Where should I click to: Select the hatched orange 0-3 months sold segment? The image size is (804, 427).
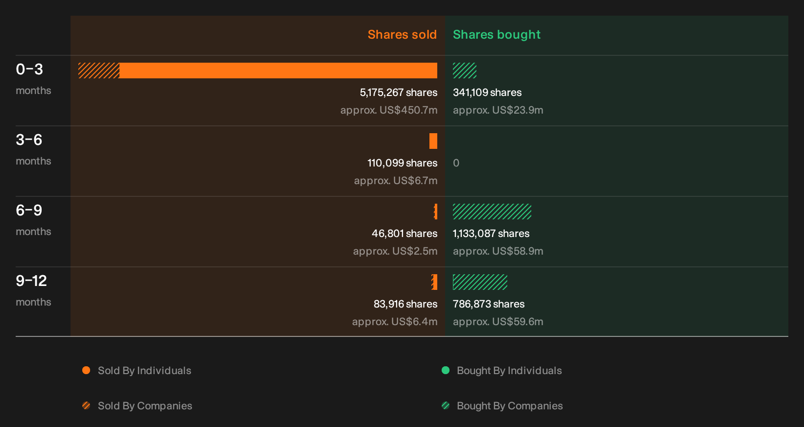(99, 71)
